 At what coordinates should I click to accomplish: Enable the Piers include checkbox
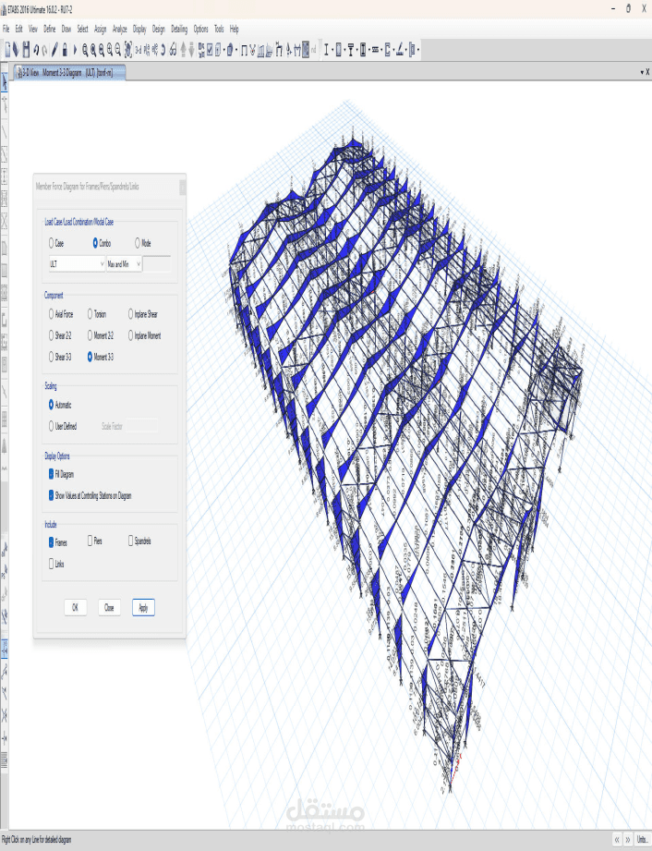tap(91, 541)
